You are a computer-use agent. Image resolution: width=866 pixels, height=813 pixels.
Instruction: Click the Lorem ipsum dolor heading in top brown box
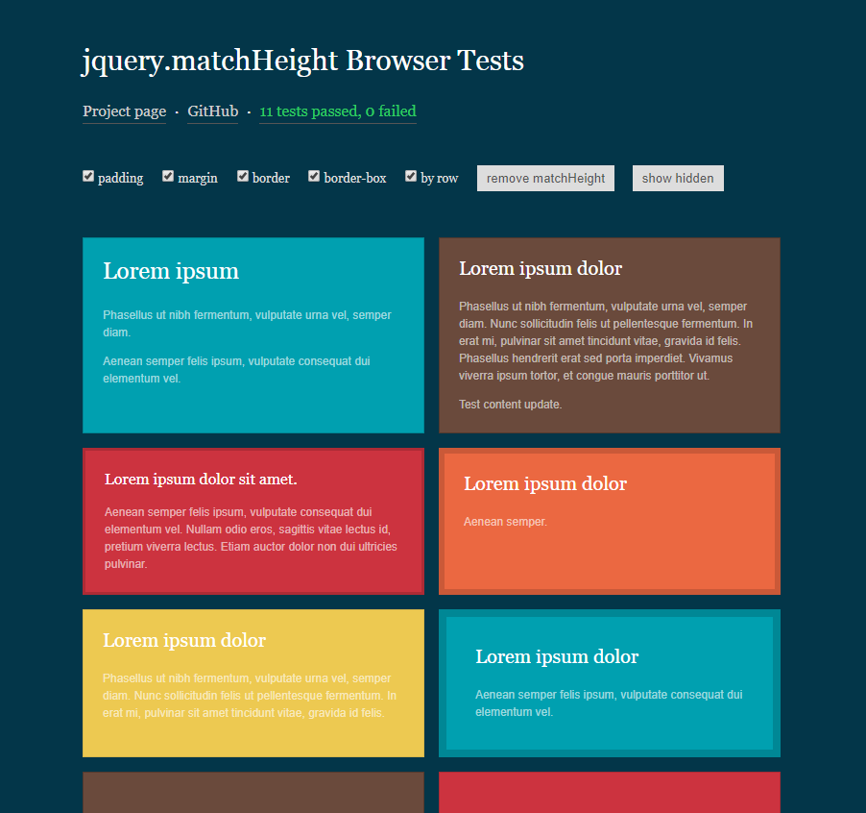541,269
